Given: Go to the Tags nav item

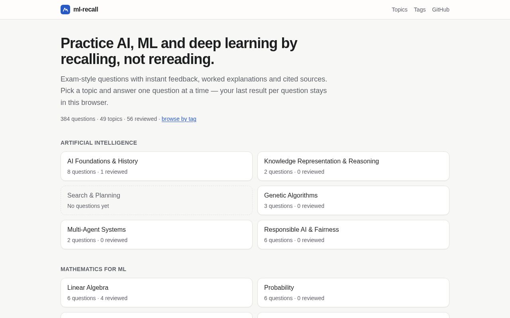Looking at the screenshot, I should tap(420, 10).
